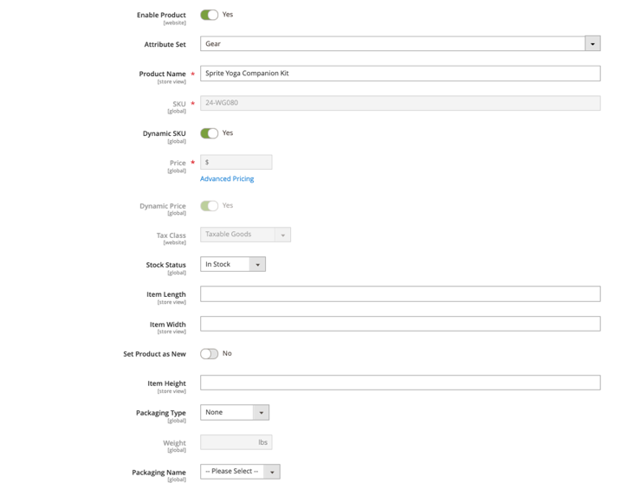The height and width of the screenshot is (483, 621).
Task: Open the Packaging Type dropdown
Action: coord(235,412)
